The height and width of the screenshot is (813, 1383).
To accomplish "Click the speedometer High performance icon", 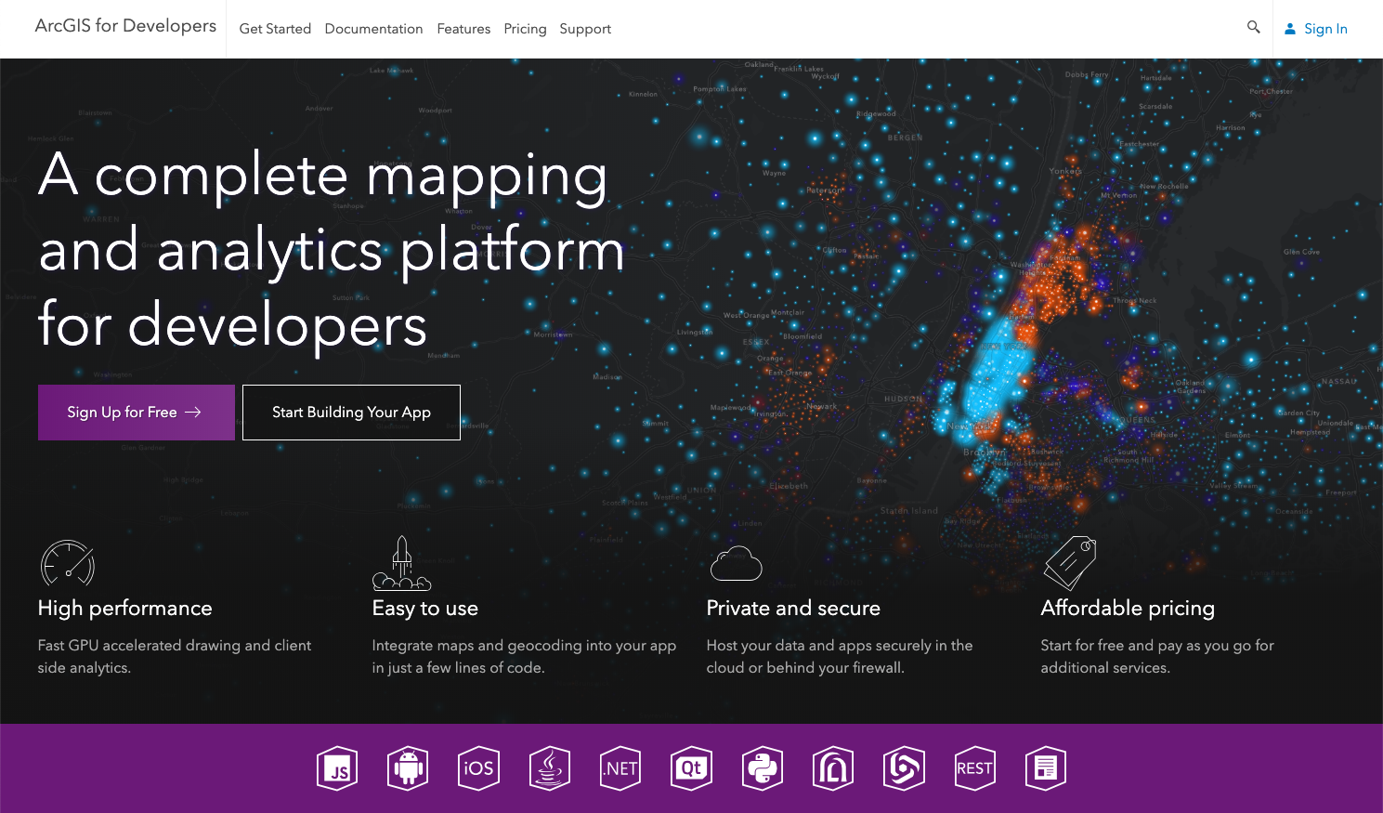I will (x=68, y=563).
